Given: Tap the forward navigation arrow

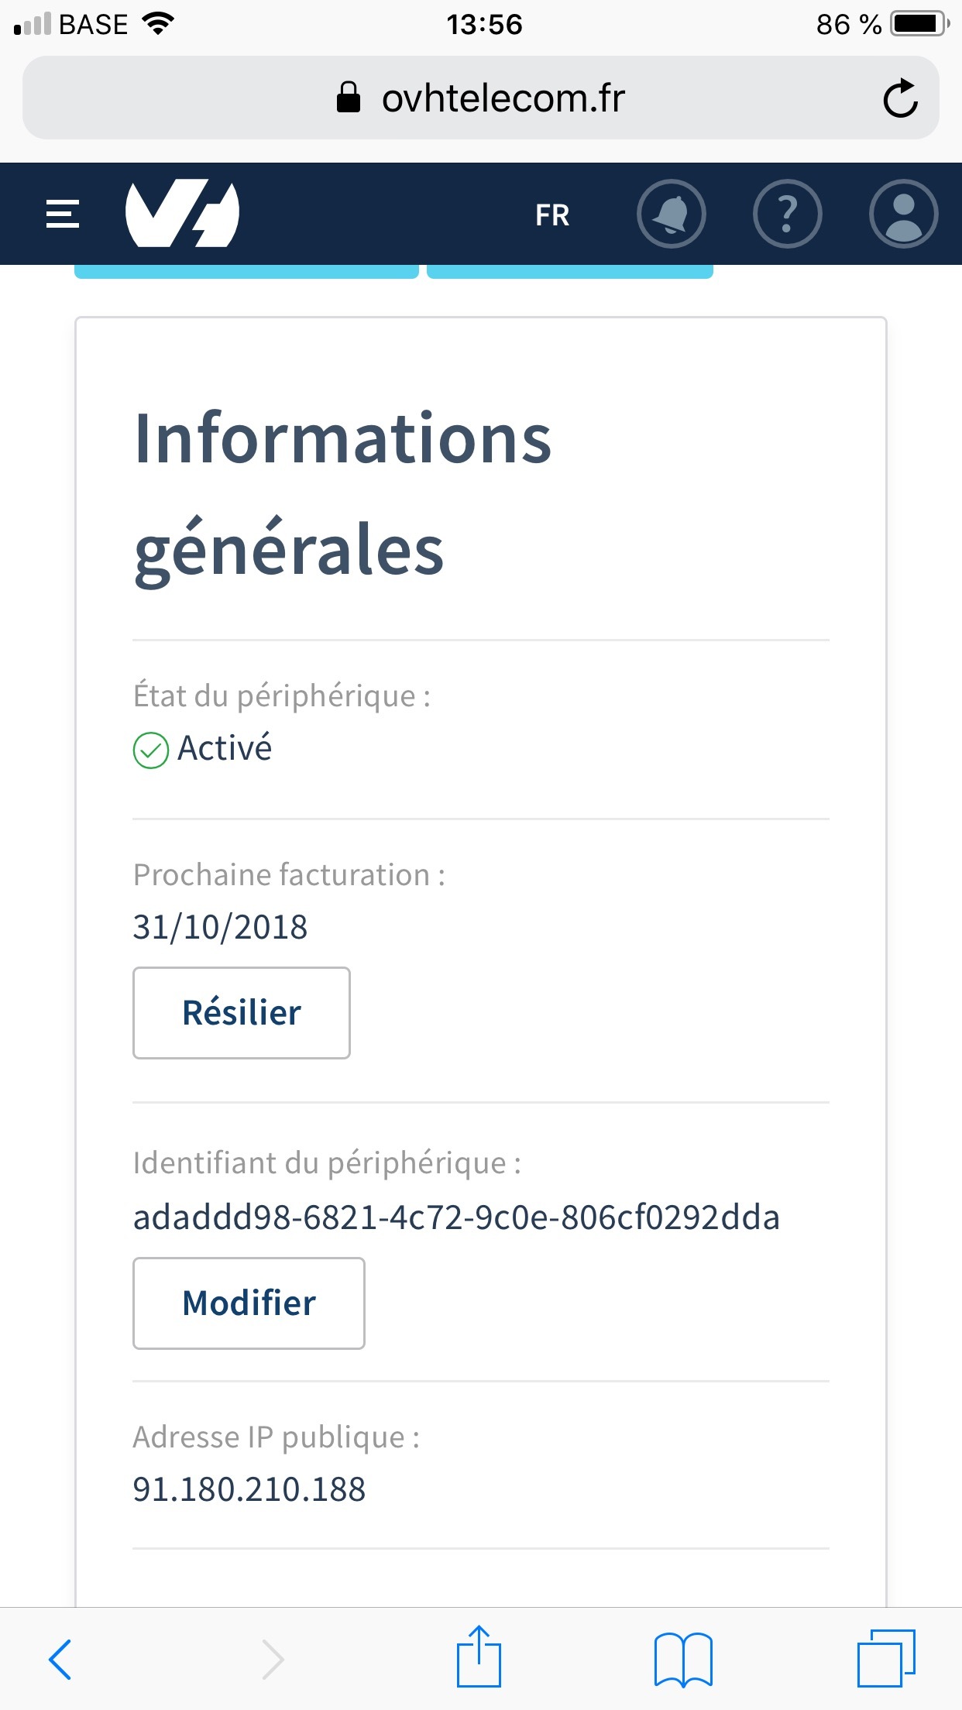Looking at the screenshot, I should (x=273, y=1659).
